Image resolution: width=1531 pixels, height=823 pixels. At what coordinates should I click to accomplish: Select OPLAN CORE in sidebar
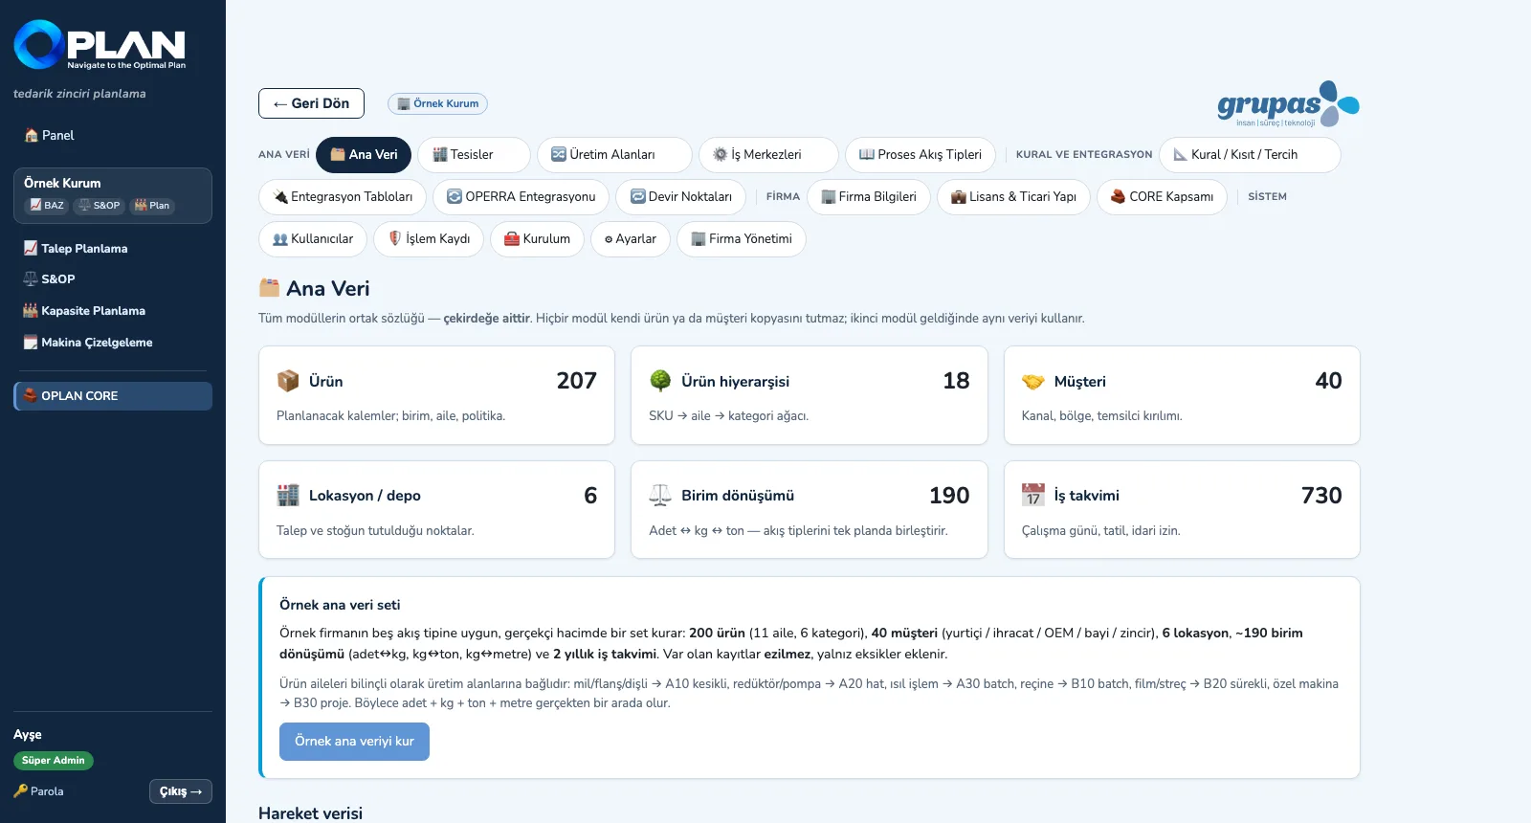pyautogui.click(x=113, y=396)
